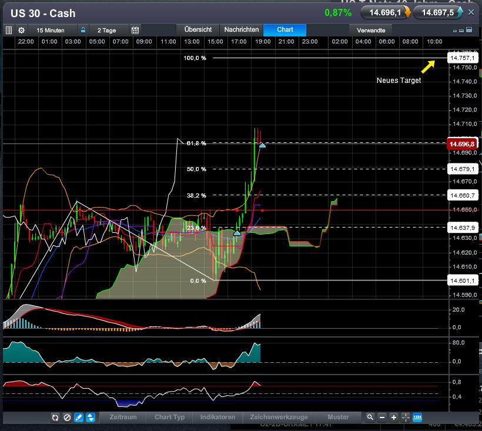Click the buy price 14.697,5 button
Screen dimensions: 482x431
tap(438, 12)
